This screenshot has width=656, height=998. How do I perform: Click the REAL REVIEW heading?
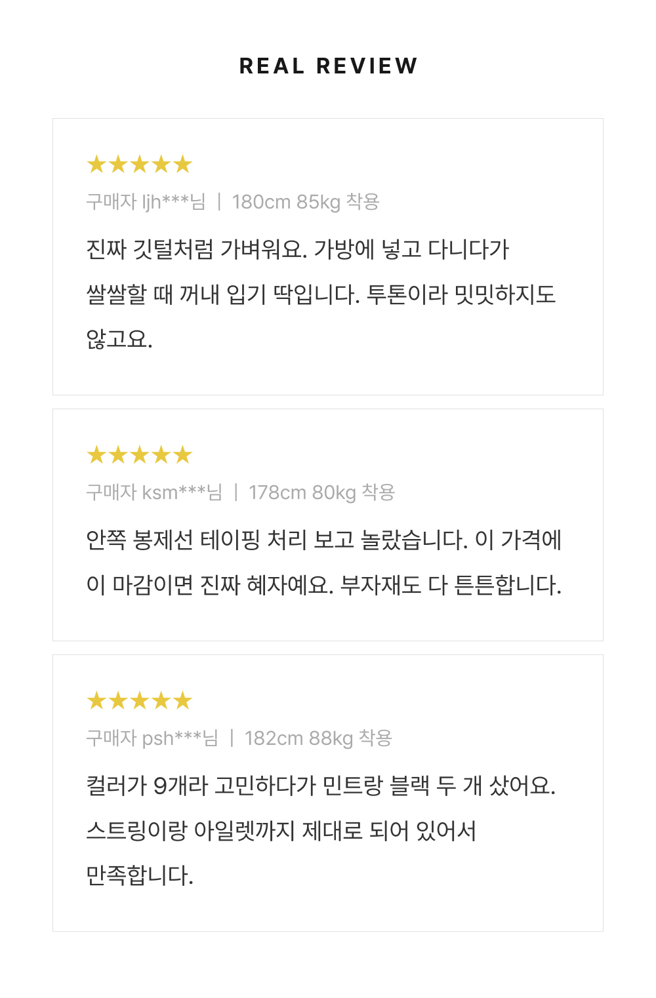click(x=328, y=66)
